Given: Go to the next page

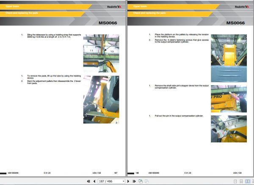Looking at the screenshot, I should click(128, 181).
